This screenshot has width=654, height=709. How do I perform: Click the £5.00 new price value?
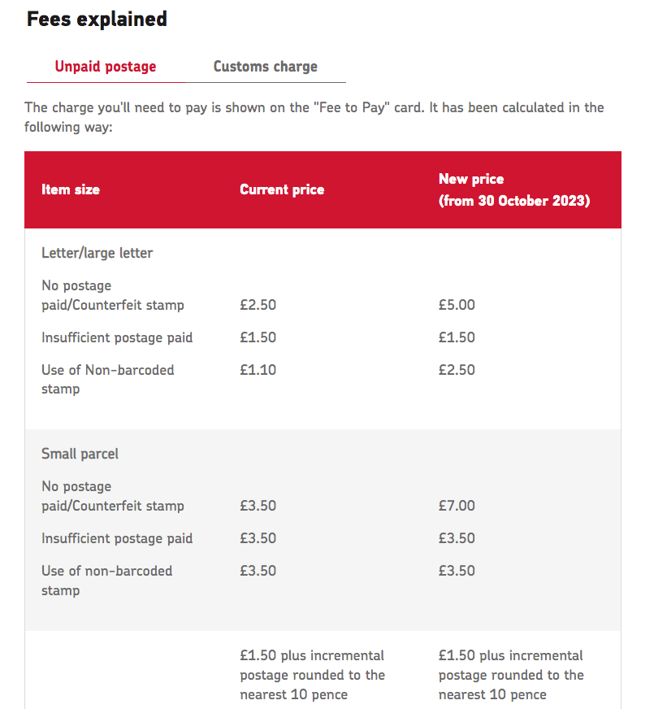coord(457,305)
